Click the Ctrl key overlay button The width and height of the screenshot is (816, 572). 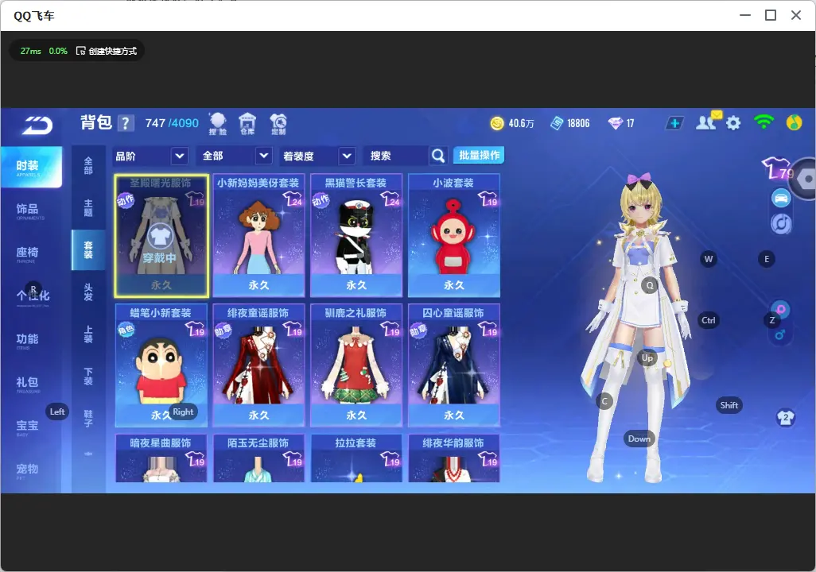pos(709,320)
